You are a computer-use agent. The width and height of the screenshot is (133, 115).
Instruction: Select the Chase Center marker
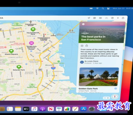pyautogui.click(x=59, y=61)
